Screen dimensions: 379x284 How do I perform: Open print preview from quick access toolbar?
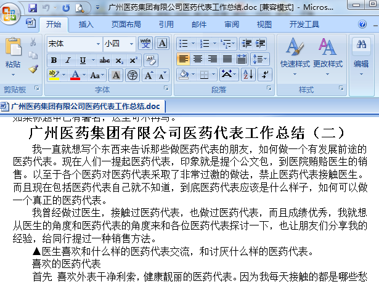[x=79, y=8]
